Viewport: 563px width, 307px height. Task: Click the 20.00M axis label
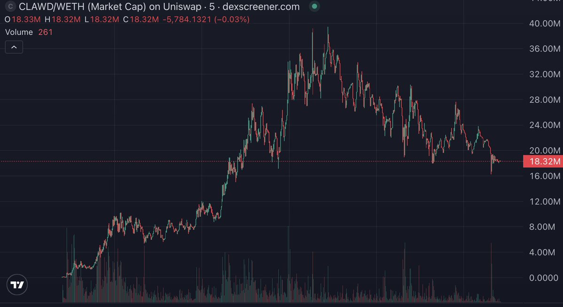click(544, 150)
